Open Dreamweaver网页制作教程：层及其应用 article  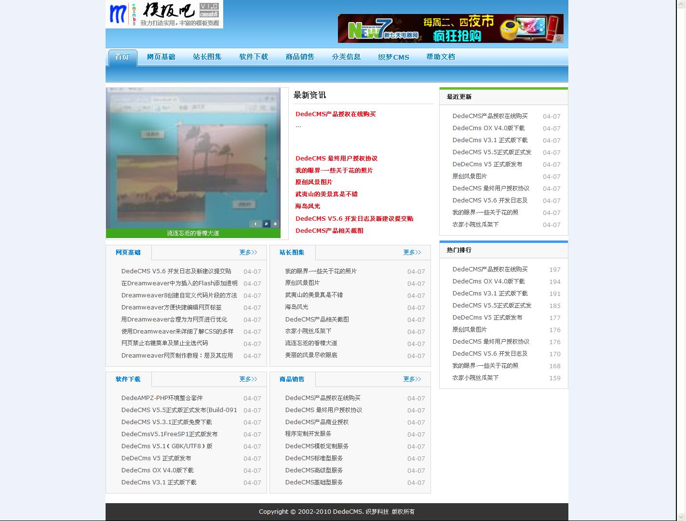point(177,356)
